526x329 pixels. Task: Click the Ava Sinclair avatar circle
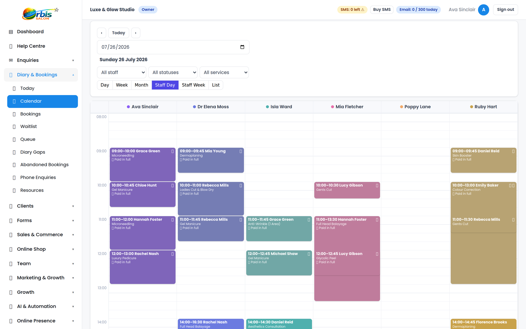tap(484, 10)
